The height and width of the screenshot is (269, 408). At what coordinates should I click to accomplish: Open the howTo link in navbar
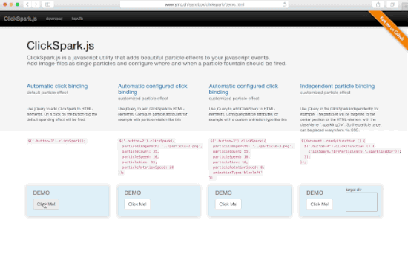click(77, 19)
